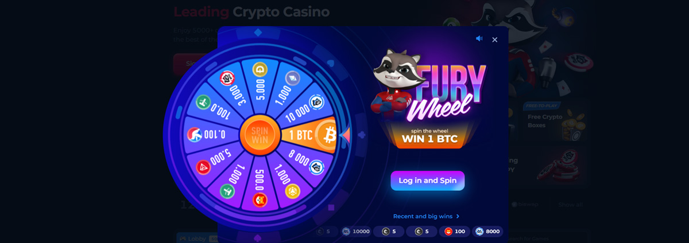The width and height of the screenshot is (689, 243).
Task: Mute the wheel sound with speaker icon
Action: coord(479,38)
